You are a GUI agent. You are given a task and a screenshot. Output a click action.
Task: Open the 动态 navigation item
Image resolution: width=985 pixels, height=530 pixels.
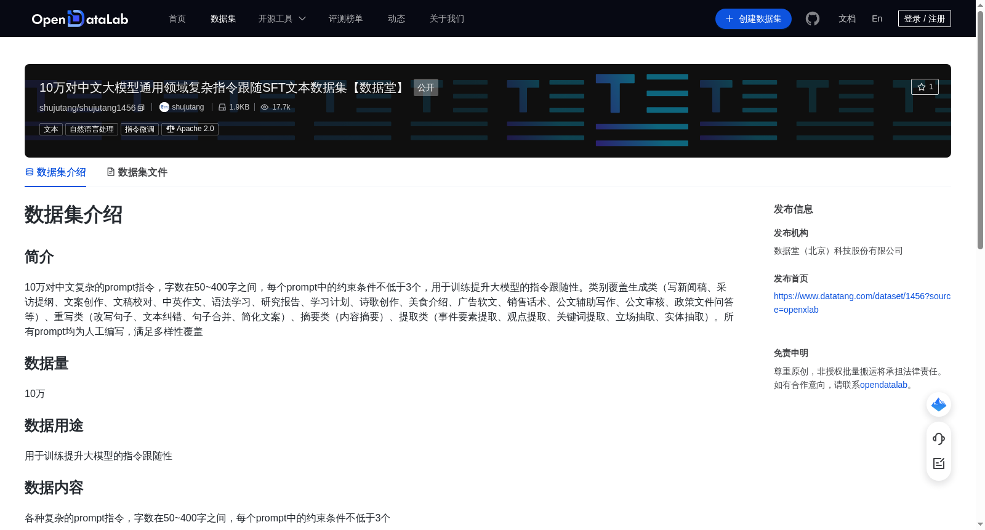click(396, 18)
